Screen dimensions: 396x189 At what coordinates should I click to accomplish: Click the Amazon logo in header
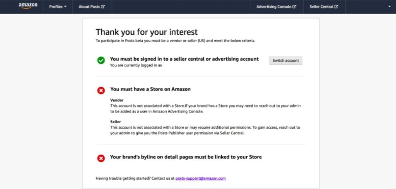click(x=28, y=6)
